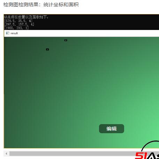
Task: Click the 编辑 button
Action: [112, 129]
